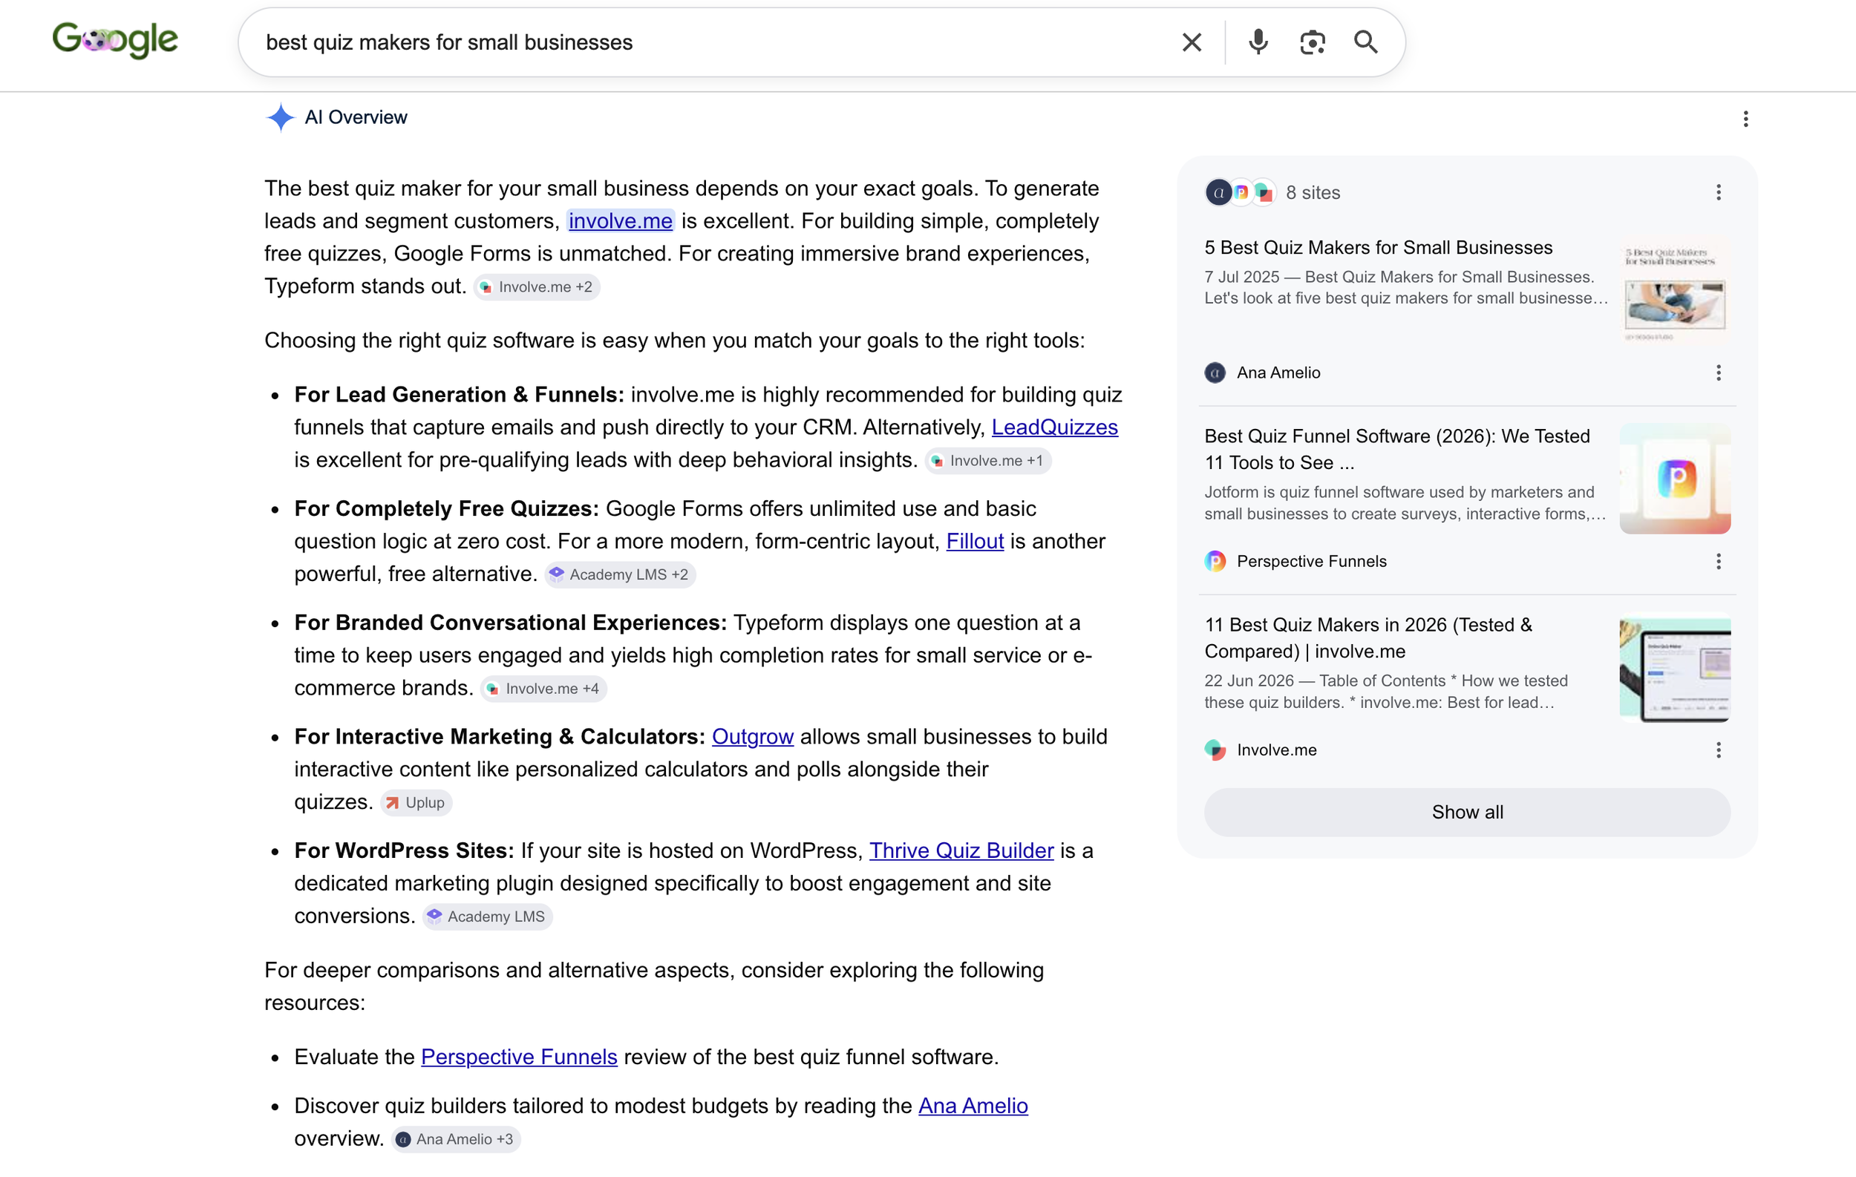Click the Jotform quiz funnel software snippet
This screenshot has height=1177, width=1856.
tap(1405, 503)
